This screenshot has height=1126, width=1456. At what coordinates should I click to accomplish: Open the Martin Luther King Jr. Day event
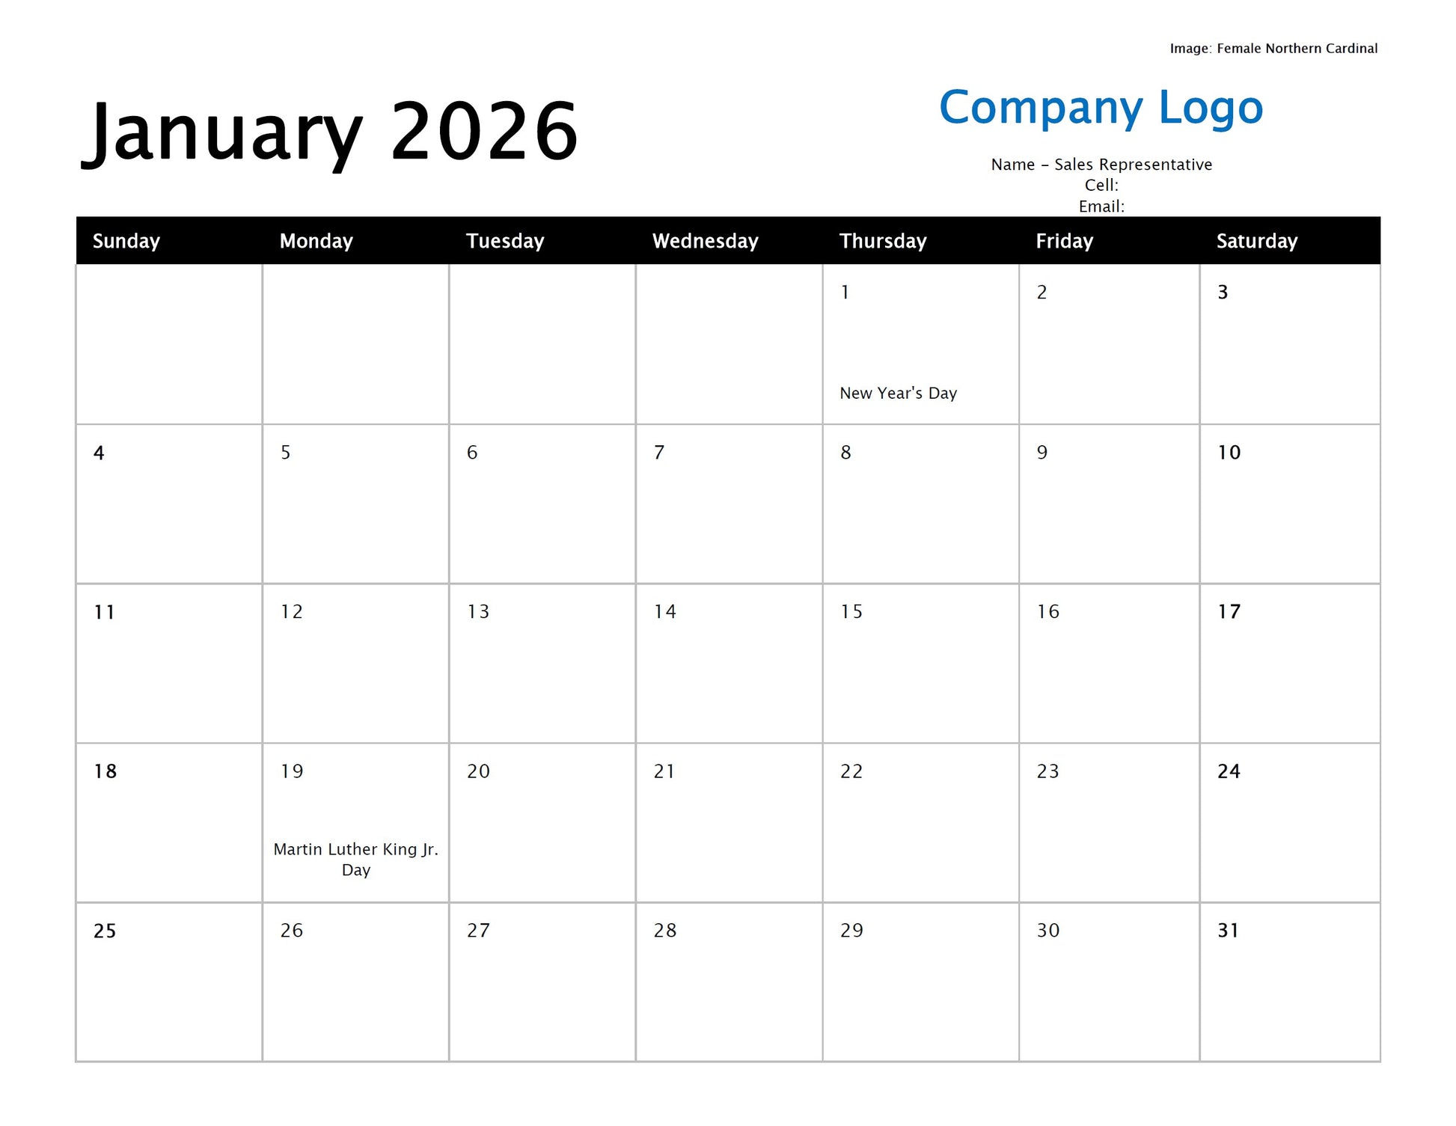[x=355, y=859]
